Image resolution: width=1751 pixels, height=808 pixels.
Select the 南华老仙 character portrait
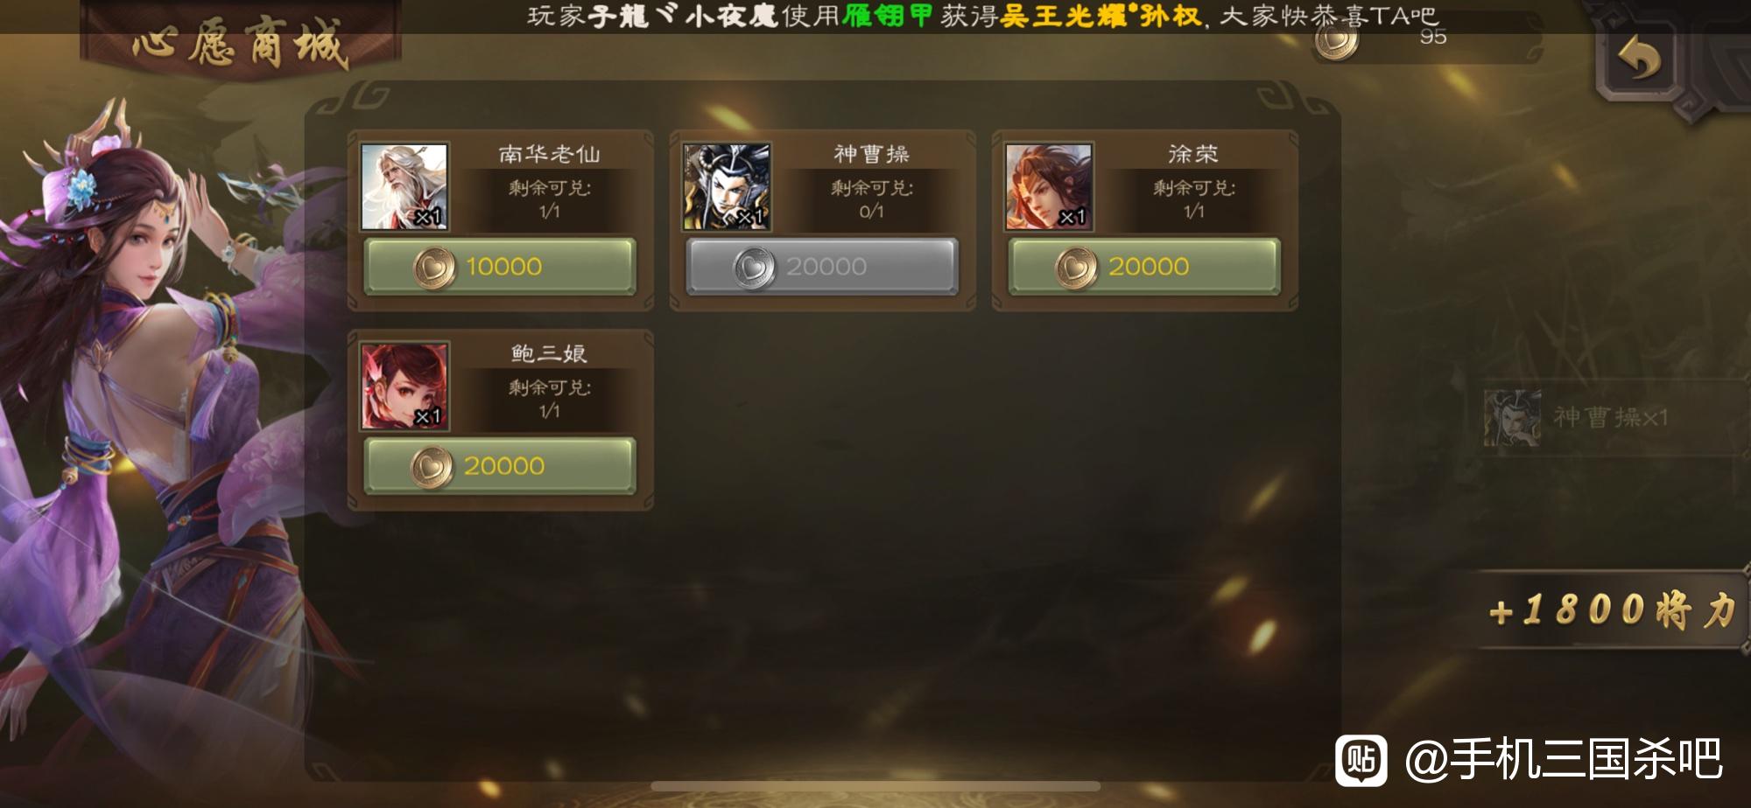coord(404,186)
